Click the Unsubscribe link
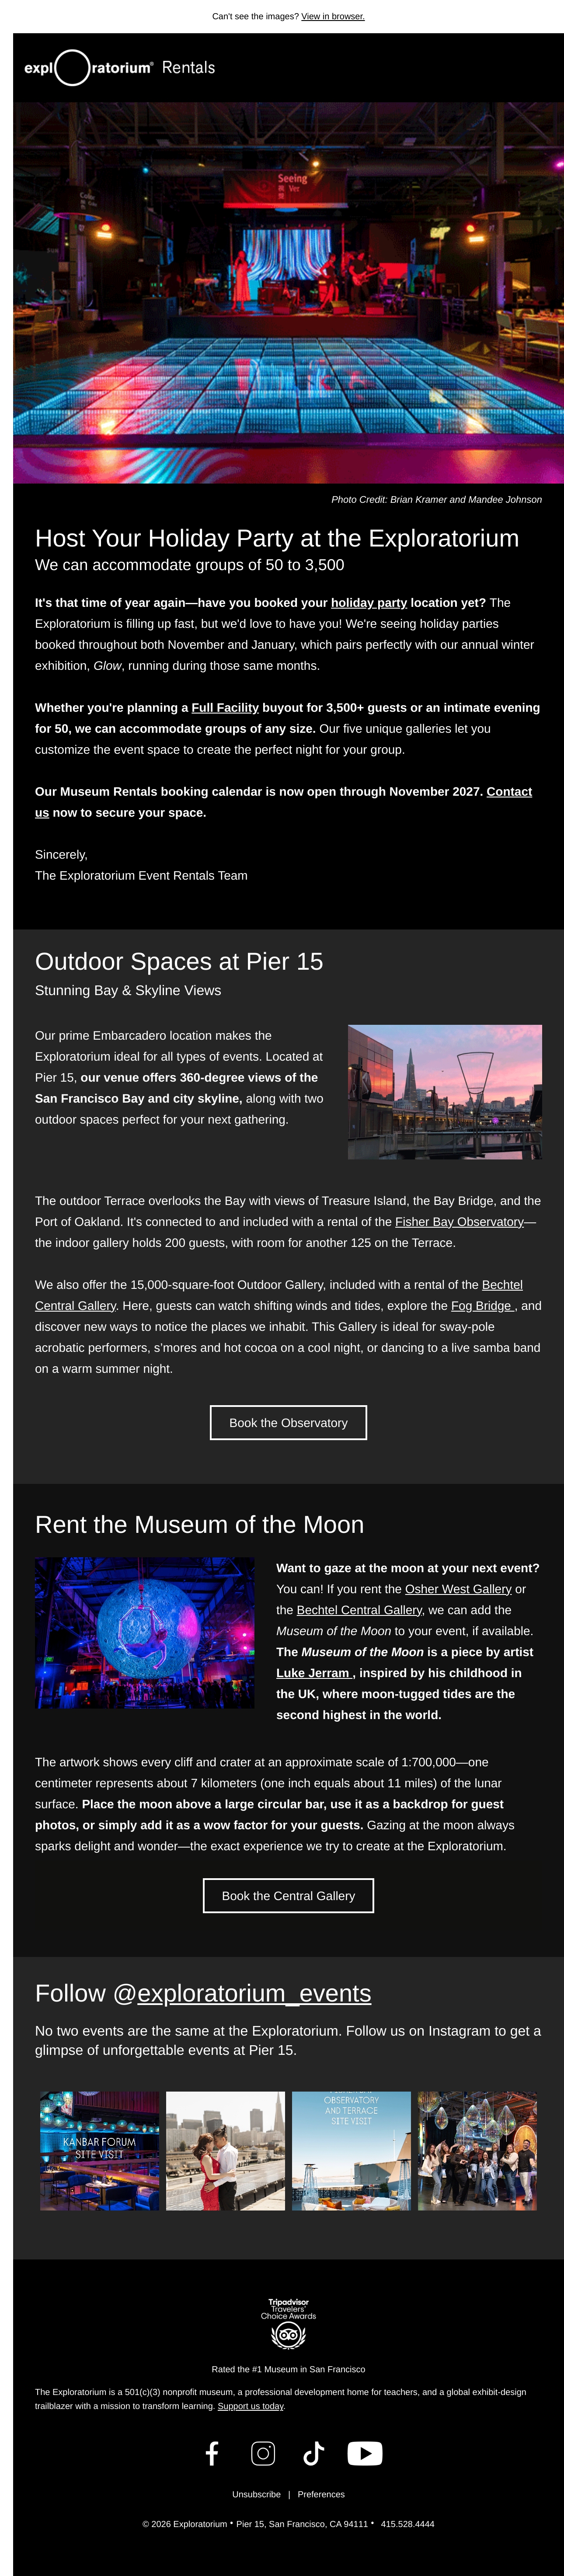Screen dimensions: 564x2576 pyautogui.click(x=256, y=2494)
